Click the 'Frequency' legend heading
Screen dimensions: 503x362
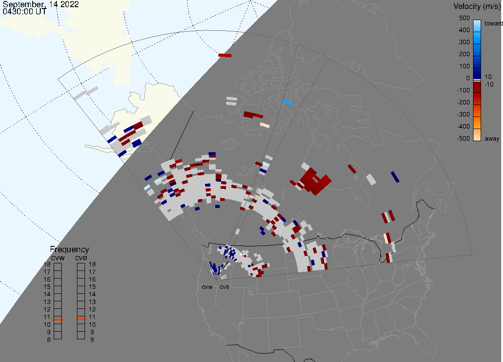69,250
